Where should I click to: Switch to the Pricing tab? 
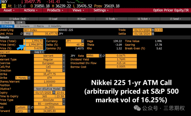pos(7,26)
